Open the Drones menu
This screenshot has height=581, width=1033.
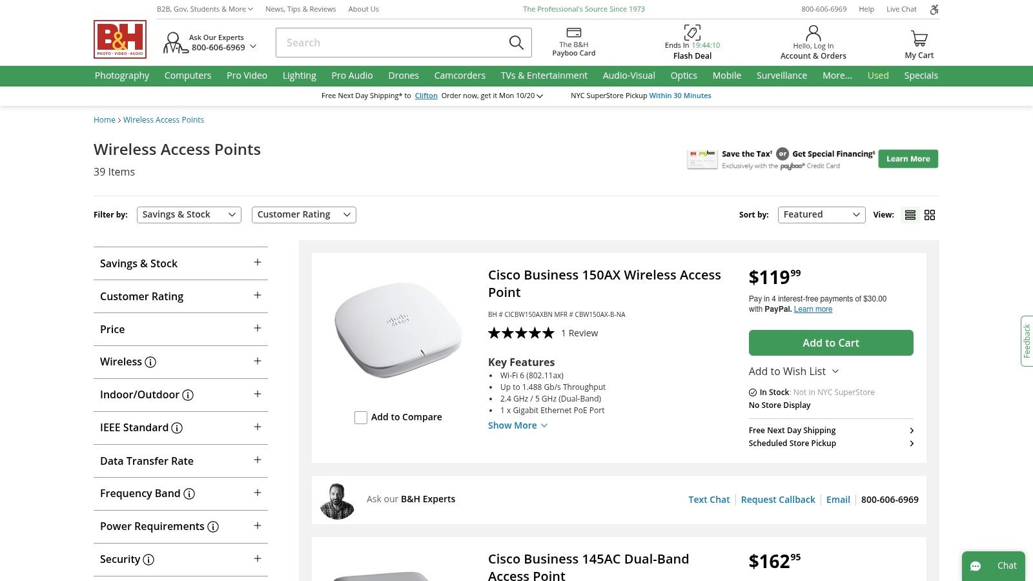404,76
